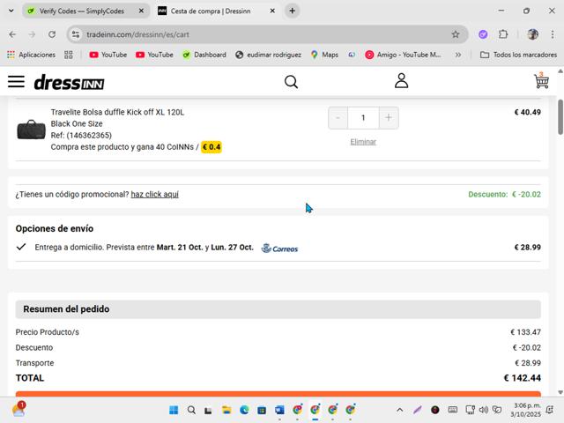
Task: Click the browser forward arrow
Action: (32, 34)
